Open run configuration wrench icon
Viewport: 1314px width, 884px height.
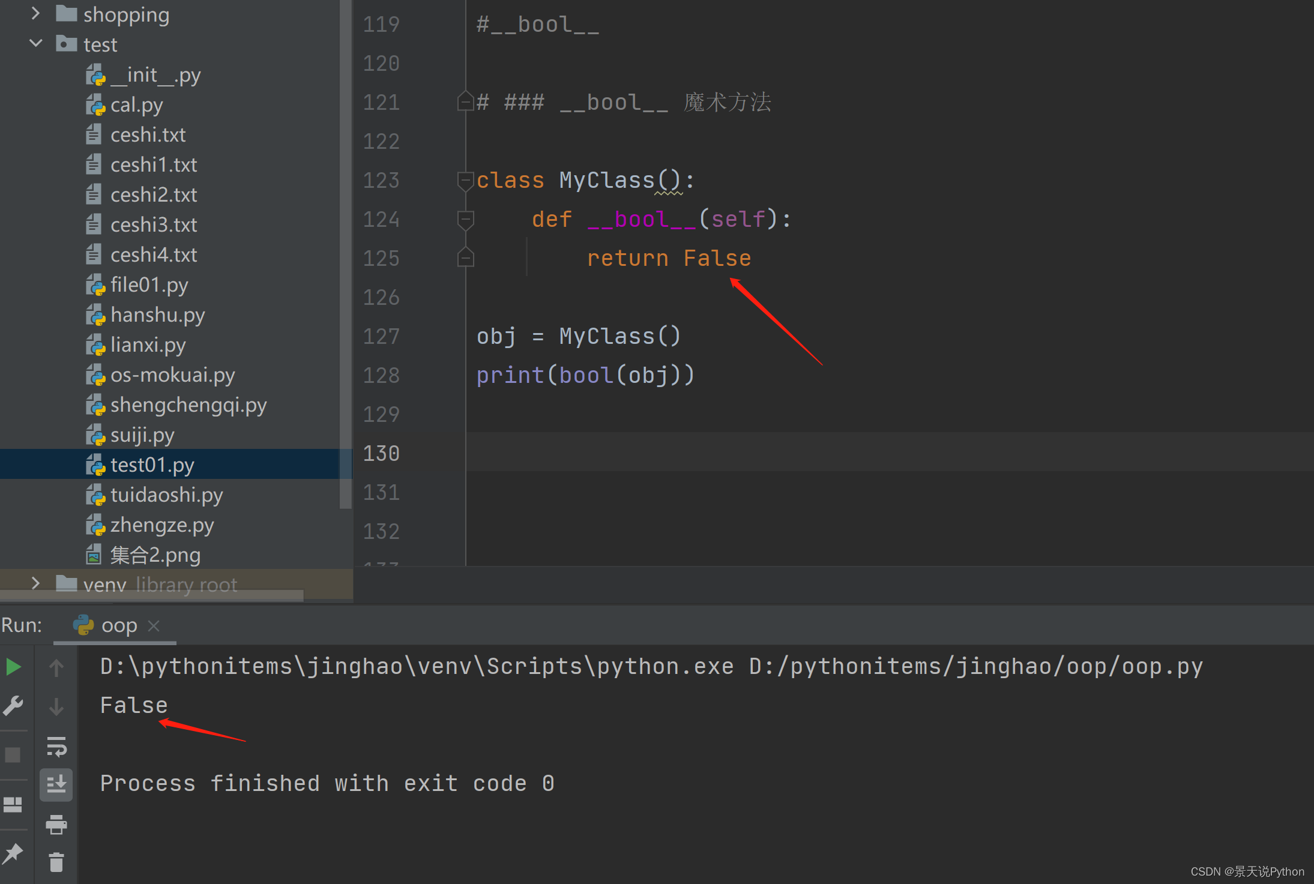(13, 706)
